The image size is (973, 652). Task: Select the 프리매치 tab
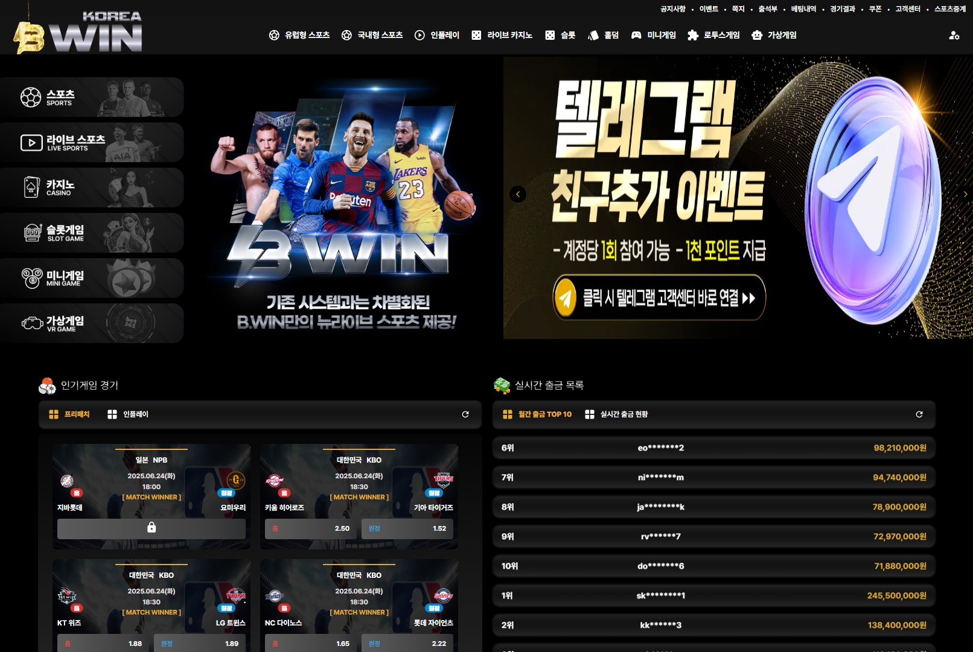[69, 414]
